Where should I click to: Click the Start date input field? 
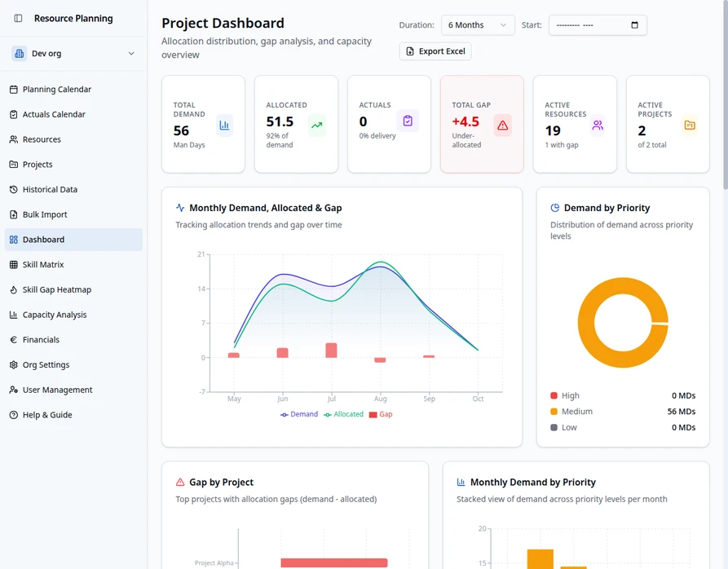[x=598, y=25]
